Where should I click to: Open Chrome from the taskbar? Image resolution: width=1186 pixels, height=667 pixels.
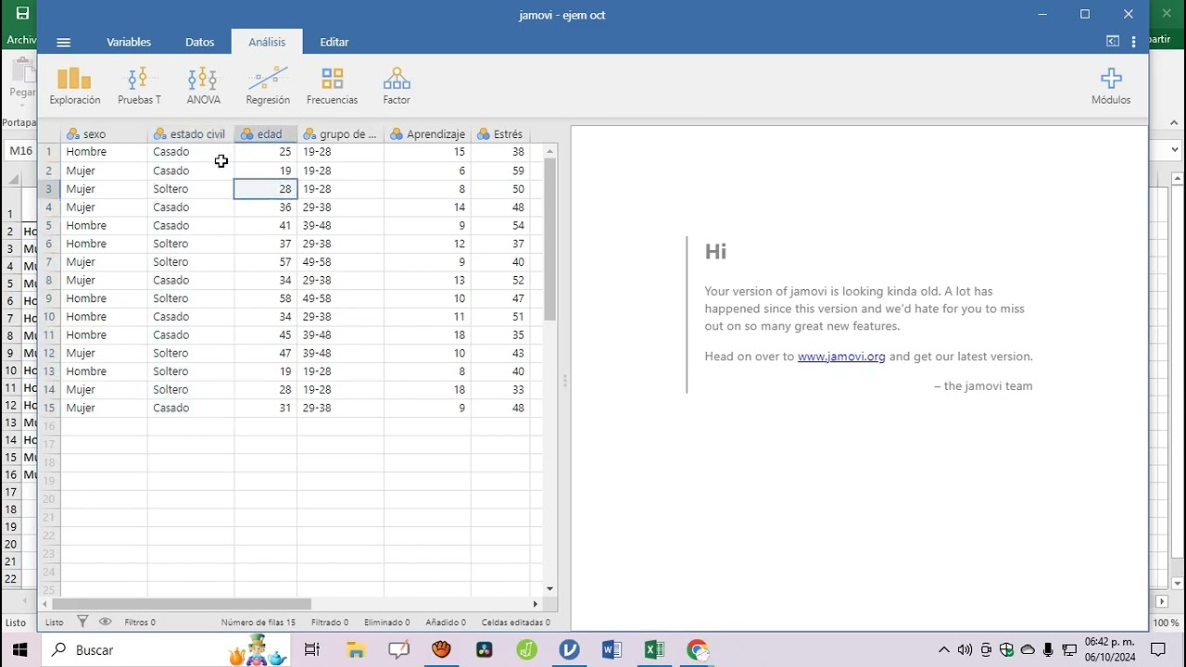pos(698,650)
